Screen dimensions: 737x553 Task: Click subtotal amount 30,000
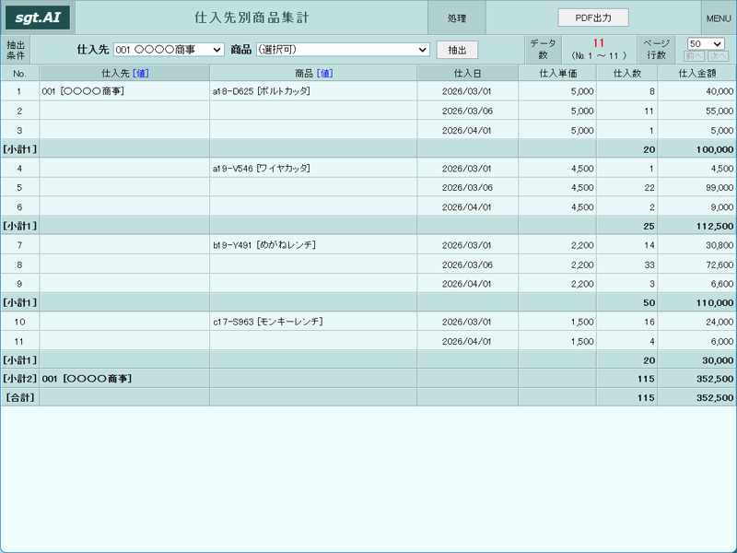(x=718, y=360)
